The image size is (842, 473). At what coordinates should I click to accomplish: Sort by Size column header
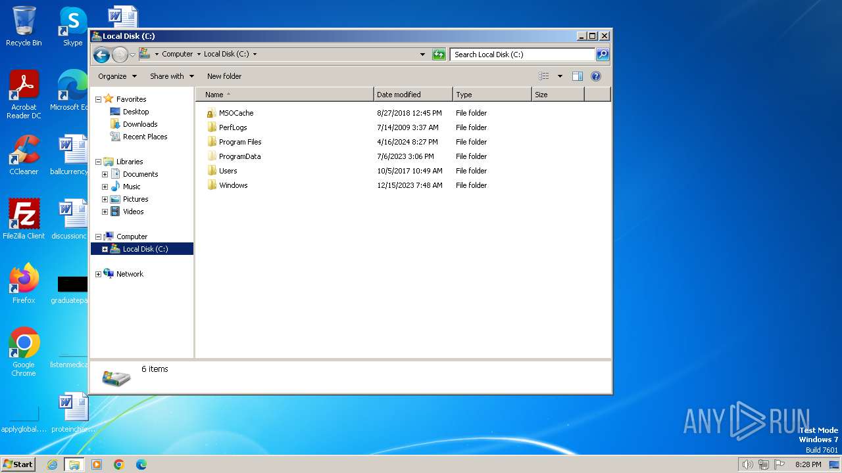pyautogui.click(x=558, y=95)
